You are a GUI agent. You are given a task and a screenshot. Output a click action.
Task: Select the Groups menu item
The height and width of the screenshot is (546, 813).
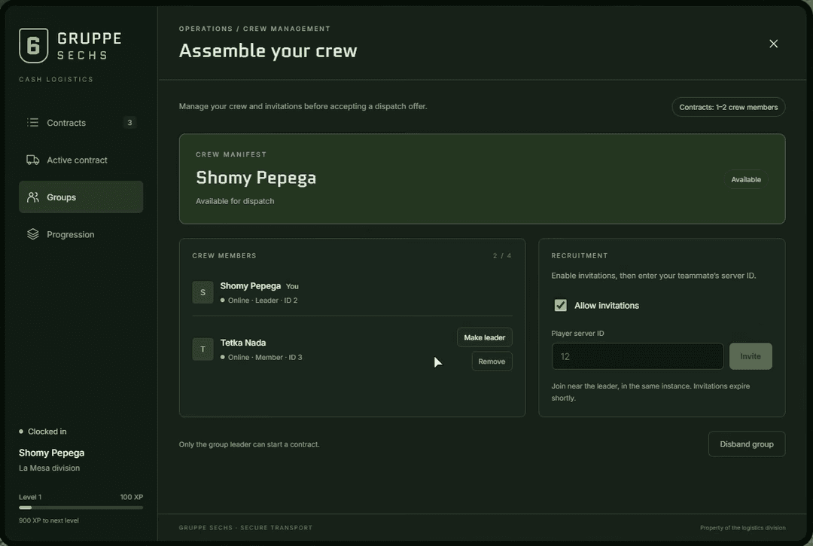point(81,197)
